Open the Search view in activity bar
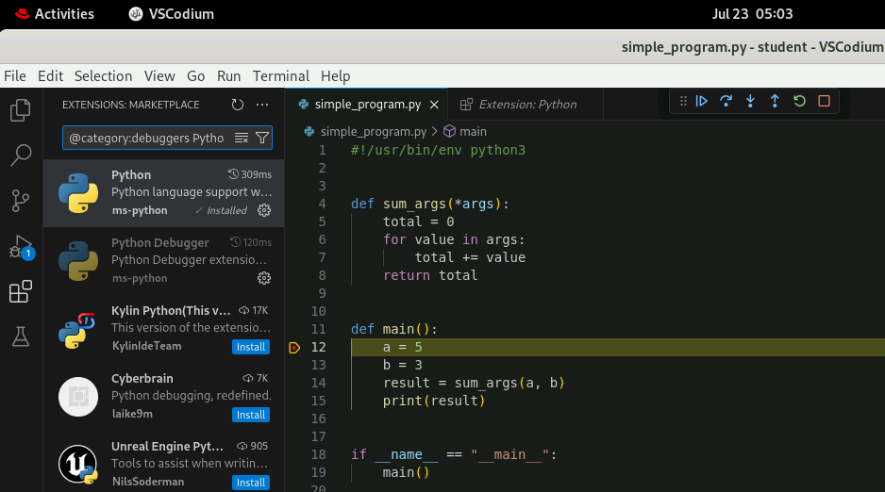This screenshot has height=492, width=885. (21, 156)
